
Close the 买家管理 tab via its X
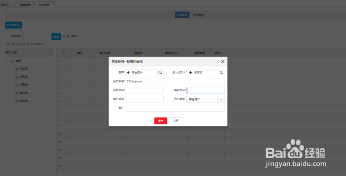tap(53, 3)
